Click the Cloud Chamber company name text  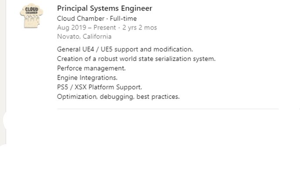coord(81,19)
